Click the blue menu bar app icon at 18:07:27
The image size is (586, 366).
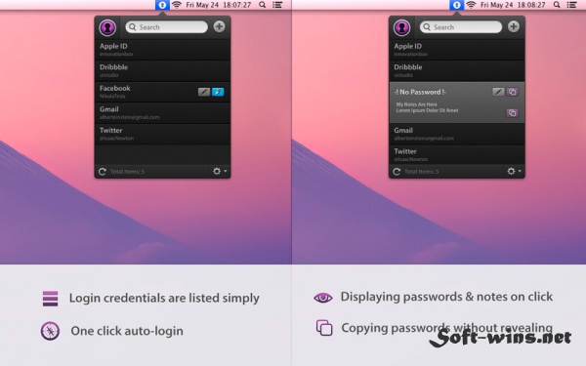coord(162,5)
